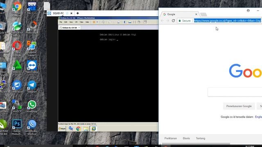Select the SQUID-PC TeamViewer session tab

tap(58, 13)
